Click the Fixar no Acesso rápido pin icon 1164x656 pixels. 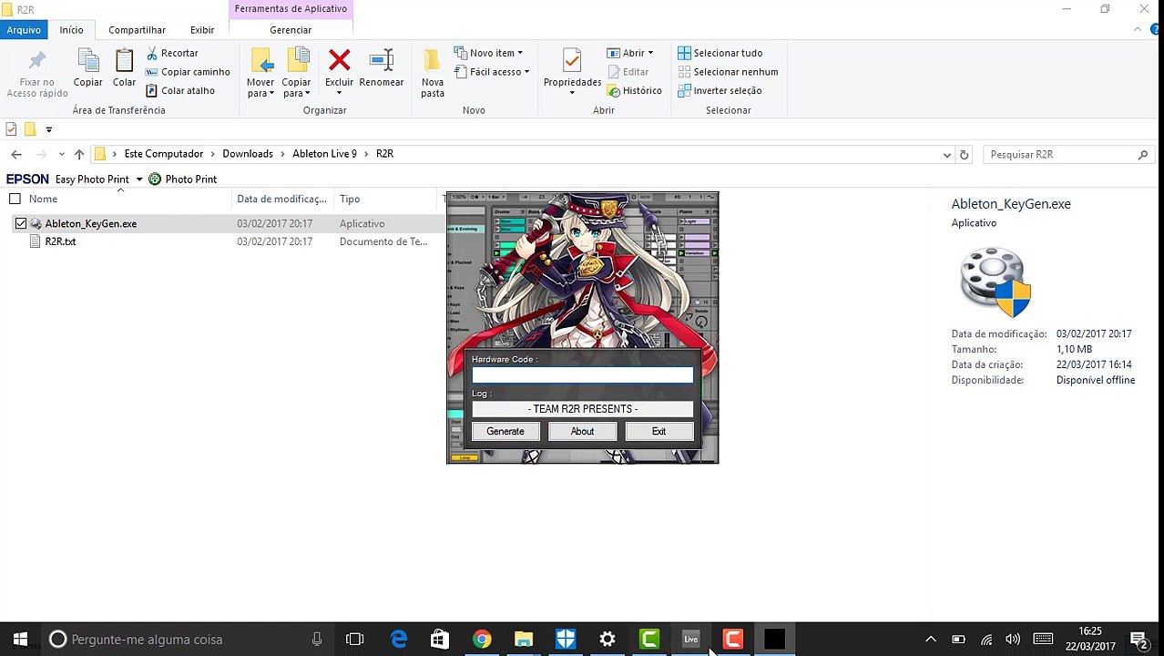click(37, 61)
